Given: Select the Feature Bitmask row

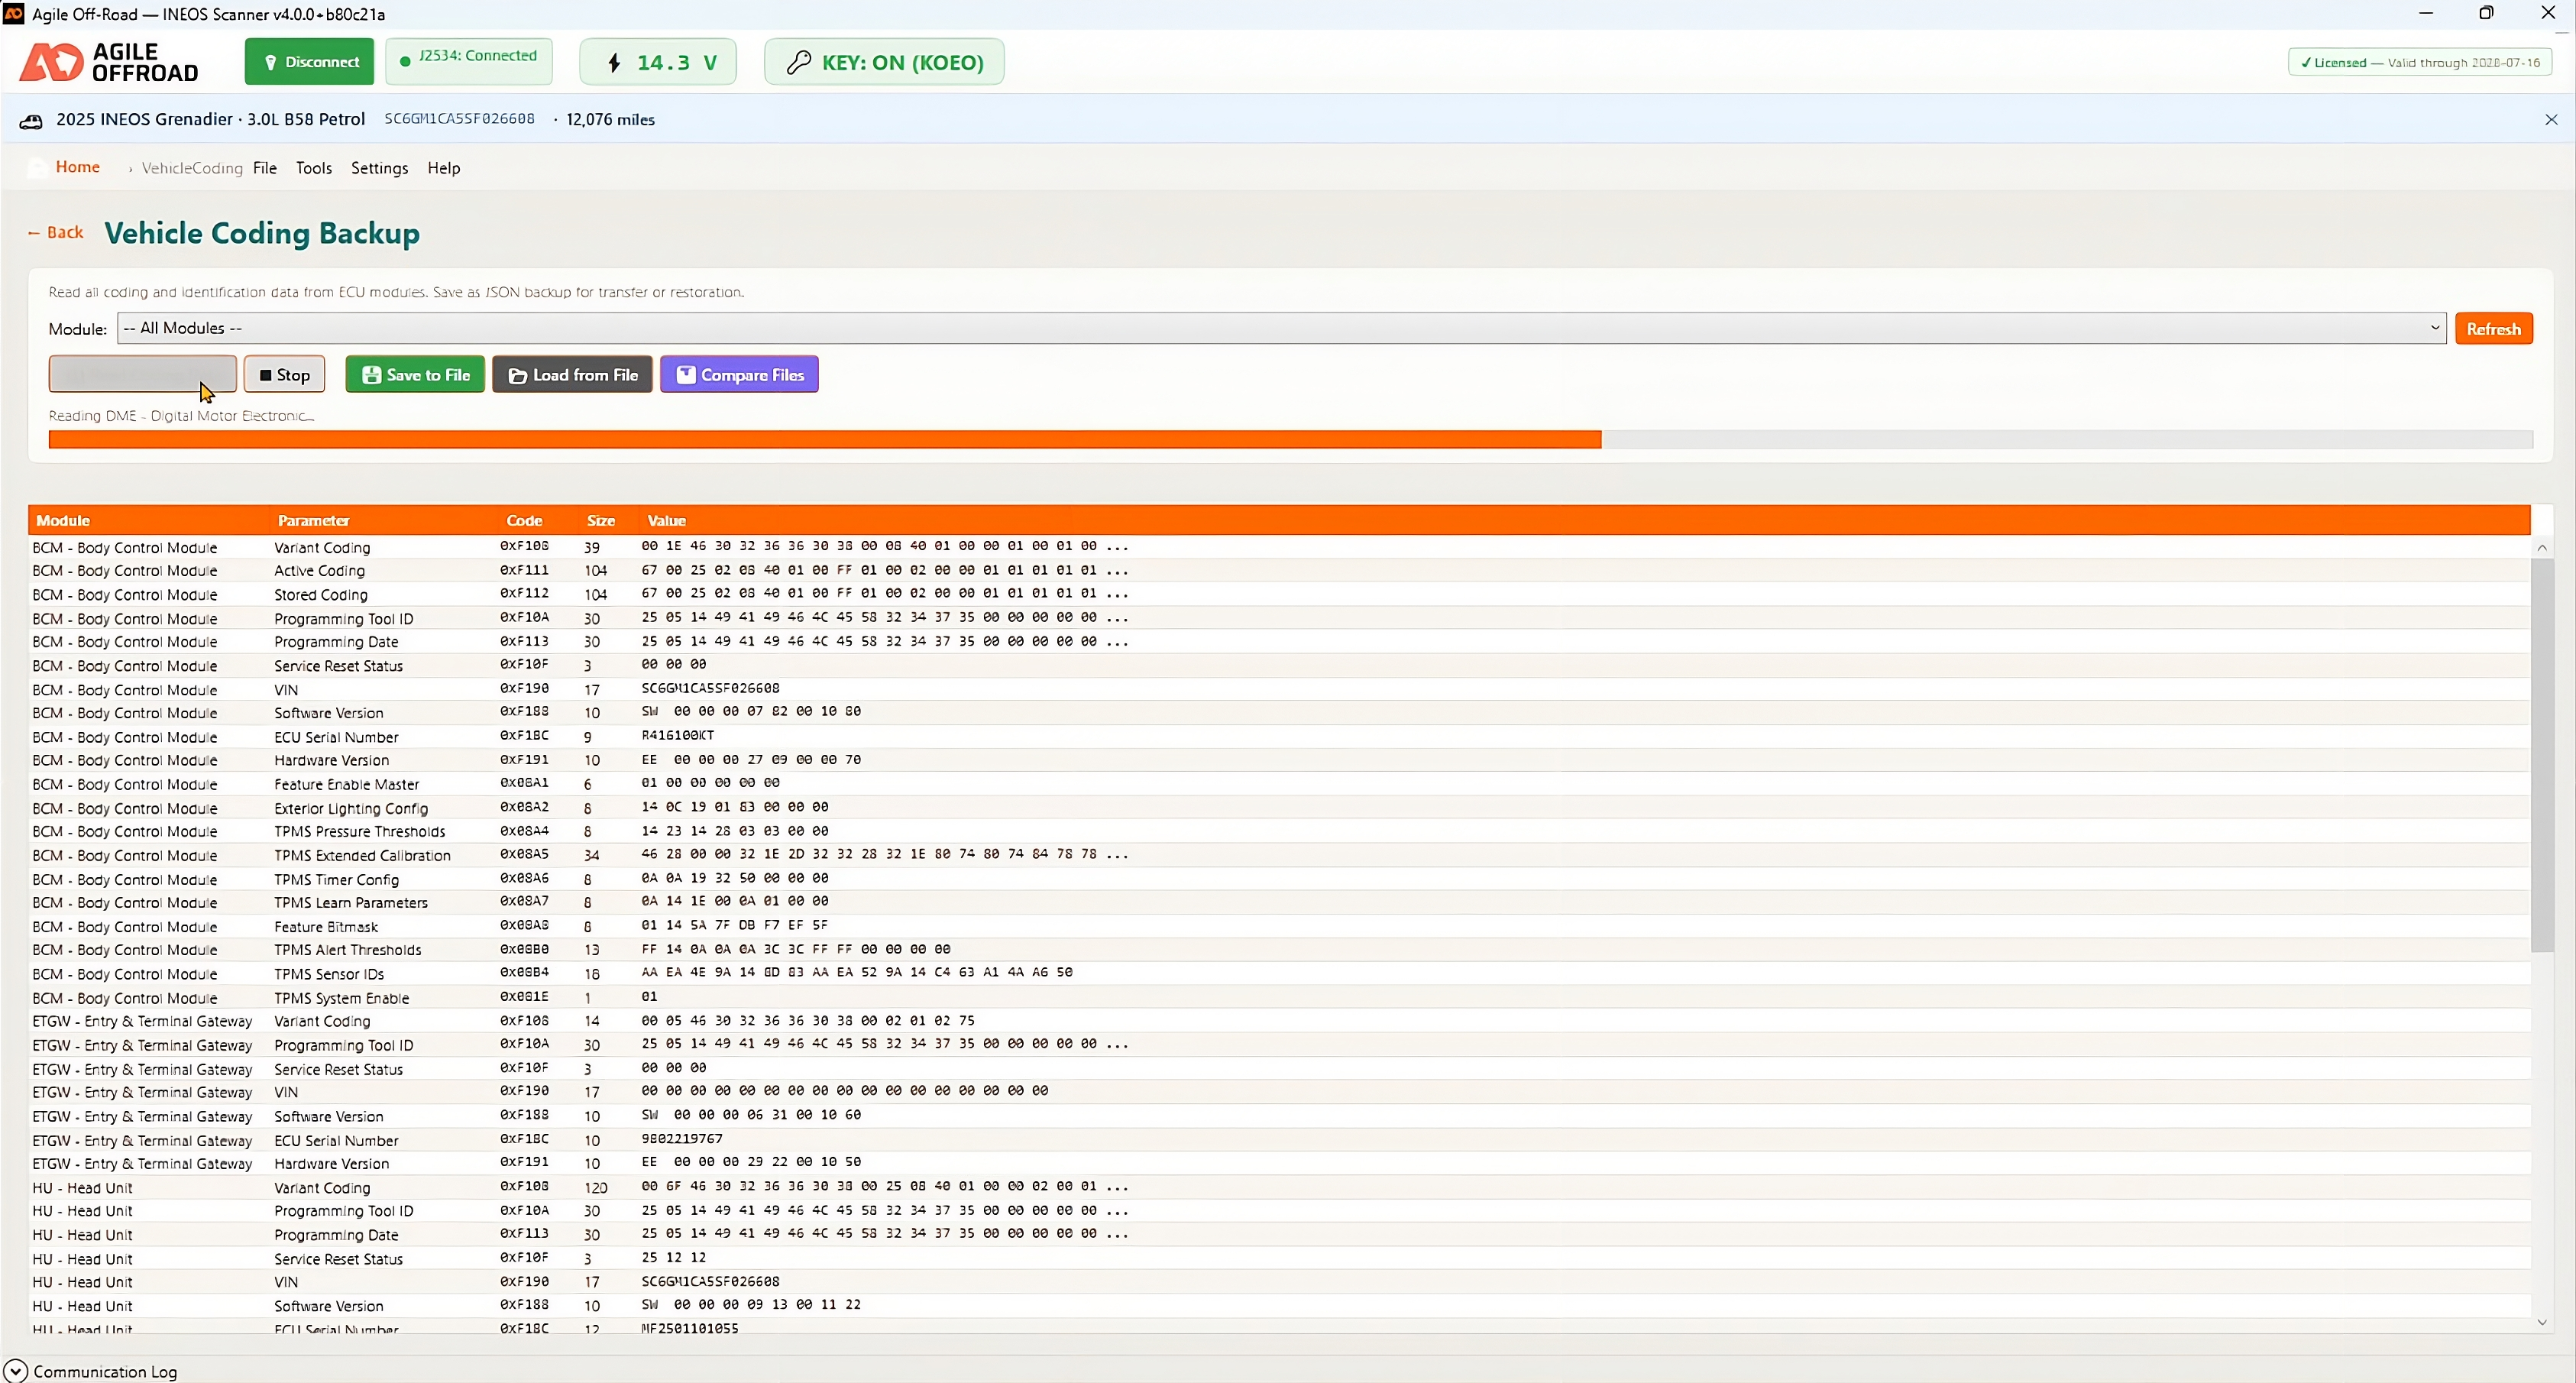Looking at the screenshot, I should coord(1280,926).
